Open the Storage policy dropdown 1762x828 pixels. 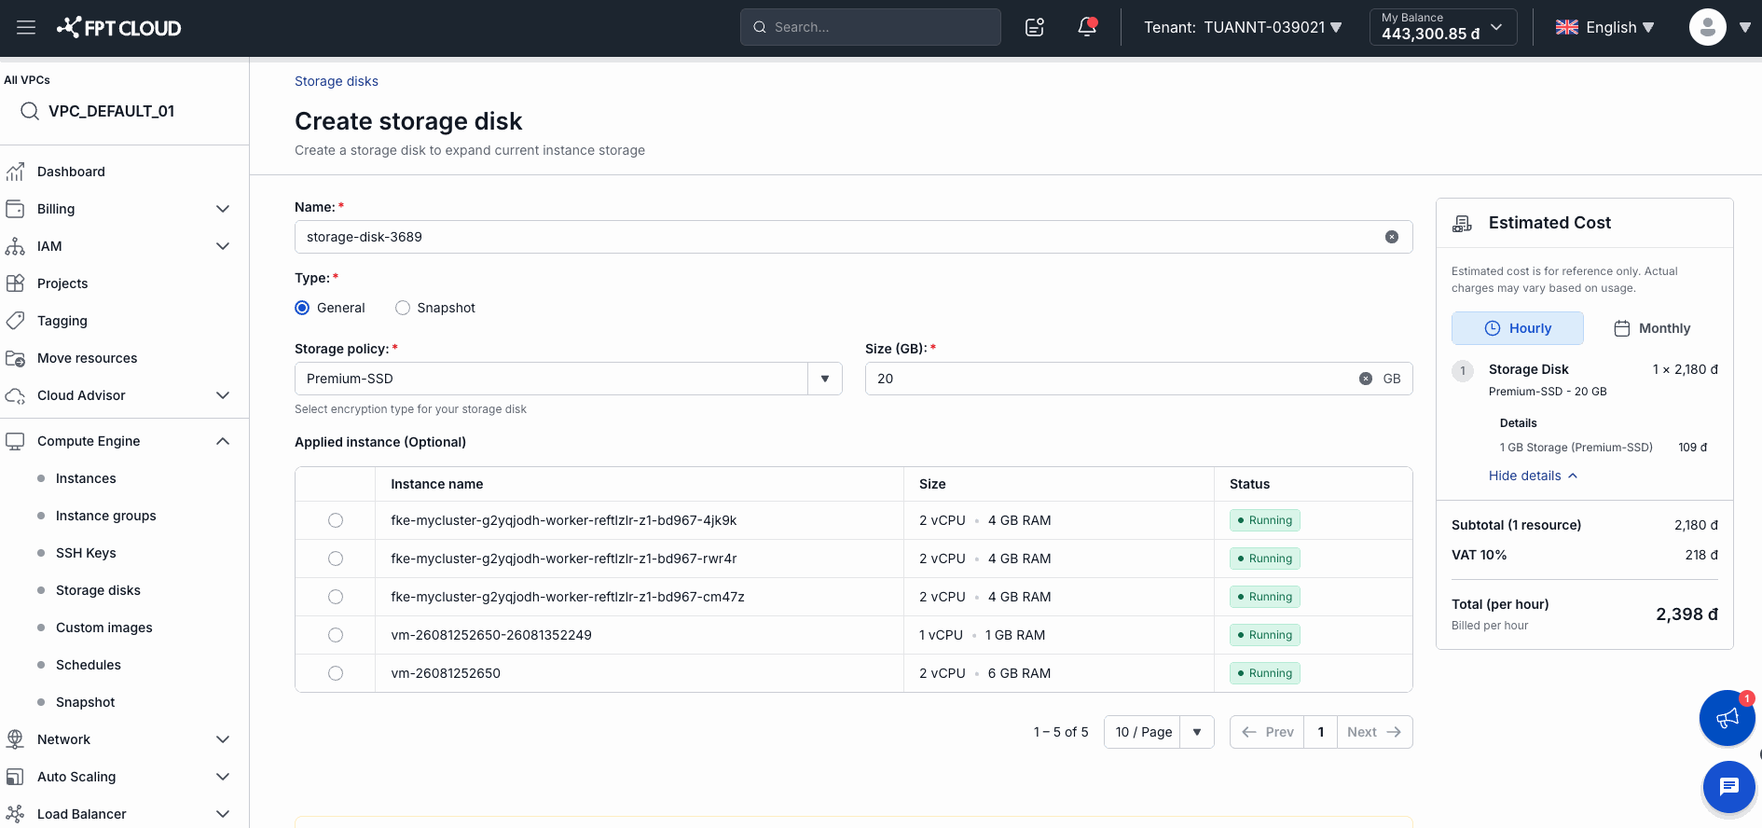(x=825, y=379)
